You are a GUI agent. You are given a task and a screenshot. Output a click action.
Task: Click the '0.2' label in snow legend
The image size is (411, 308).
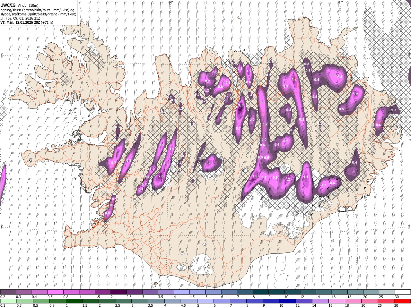[x=3, y=297]
